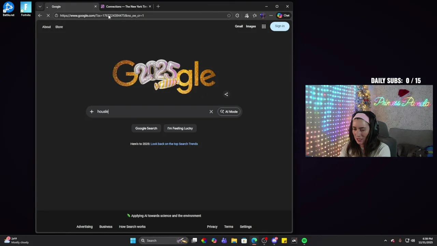437x246 pixels.
Task: Open Copilot Chat in the toolbar
Action: point(283,15)
